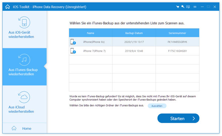Click serial number F17SC16GHG6Y
Screen dimensions: 222x136
point(177,51)
